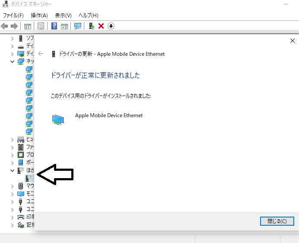Select the プロ processor category icon
The height and width of the screenshot is (243, 299).
click(21, 155)
